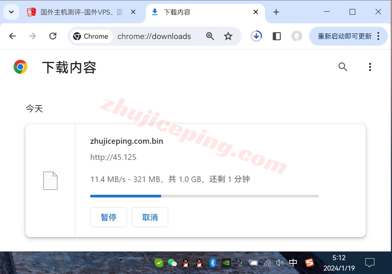Open the volume speaker tray icon
The height and width of the screenshot is (274, 392).
point(280,263)
